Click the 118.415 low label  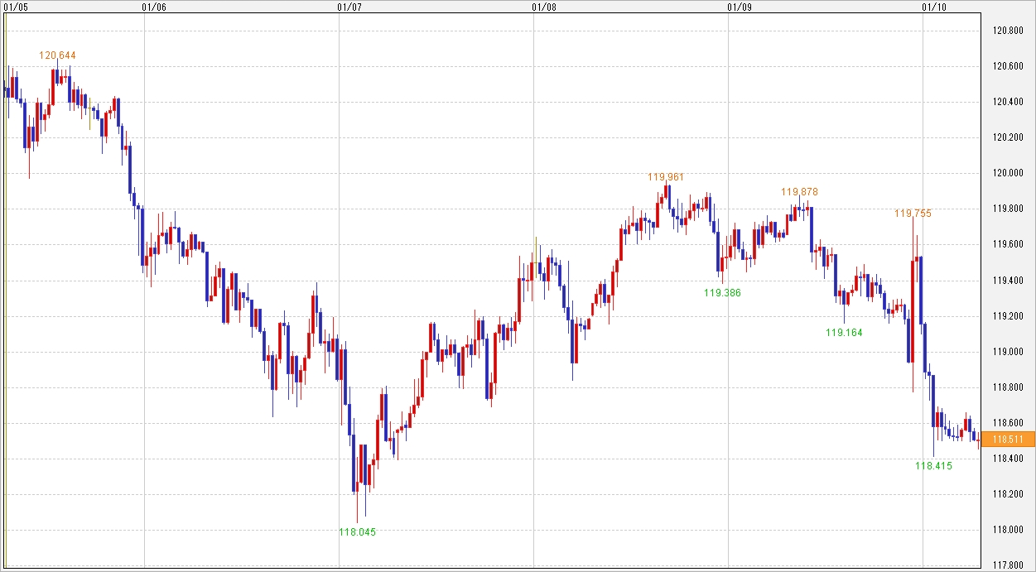pos(933,466)
